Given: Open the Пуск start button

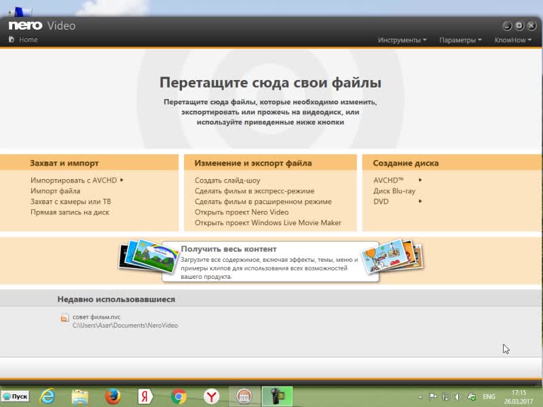Looking at the screenshot, I should pos(15,397).
